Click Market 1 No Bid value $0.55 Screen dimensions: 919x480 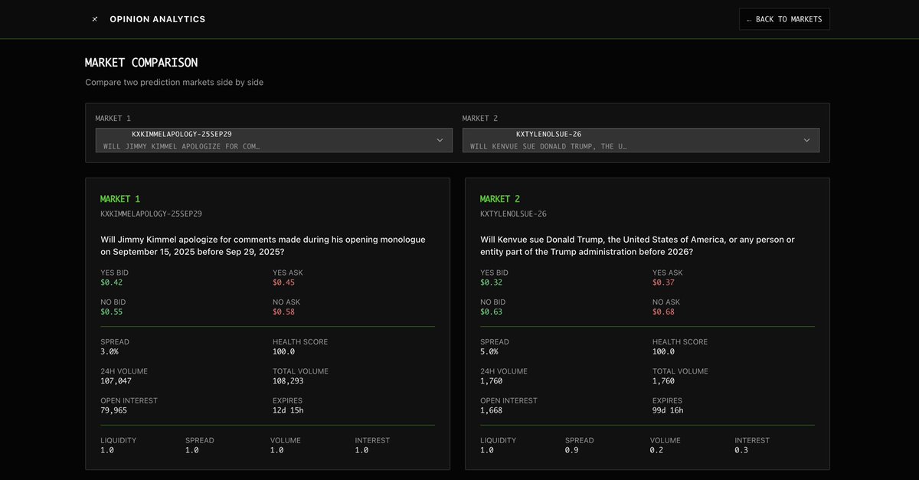coord(112,312)
